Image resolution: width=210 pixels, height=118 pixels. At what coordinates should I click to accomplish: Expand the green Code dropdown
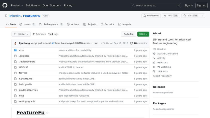point(143,34)
